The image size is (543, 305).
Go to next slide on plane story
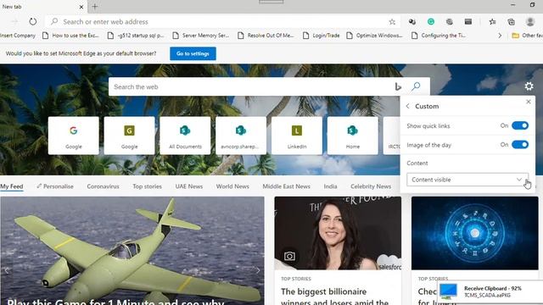coord(258,270)
